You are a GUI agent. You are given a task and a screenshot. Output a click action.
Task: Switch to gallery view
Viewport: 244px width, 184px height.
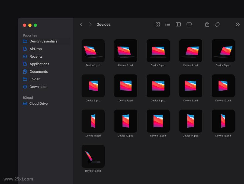189,24
